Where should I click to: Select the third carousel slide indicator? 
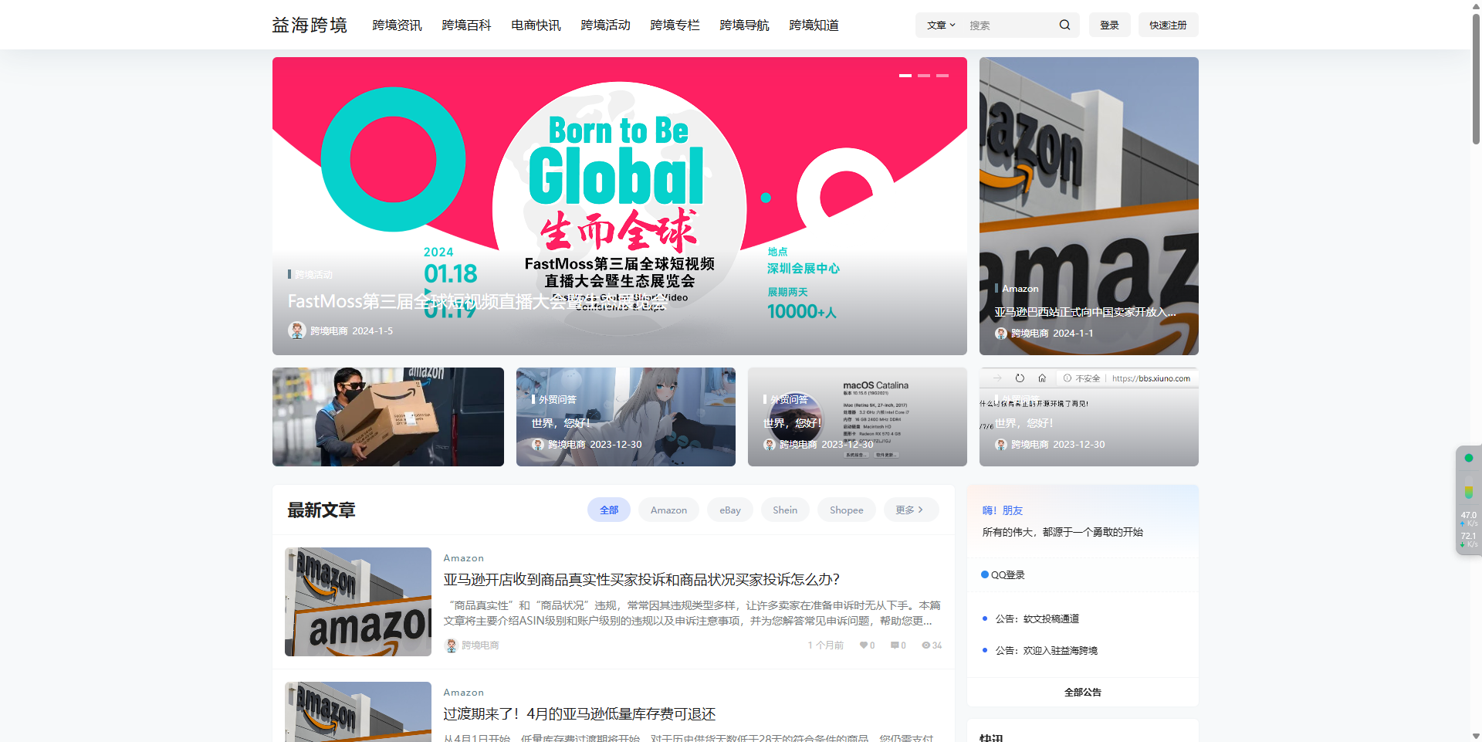click(942, 76)
